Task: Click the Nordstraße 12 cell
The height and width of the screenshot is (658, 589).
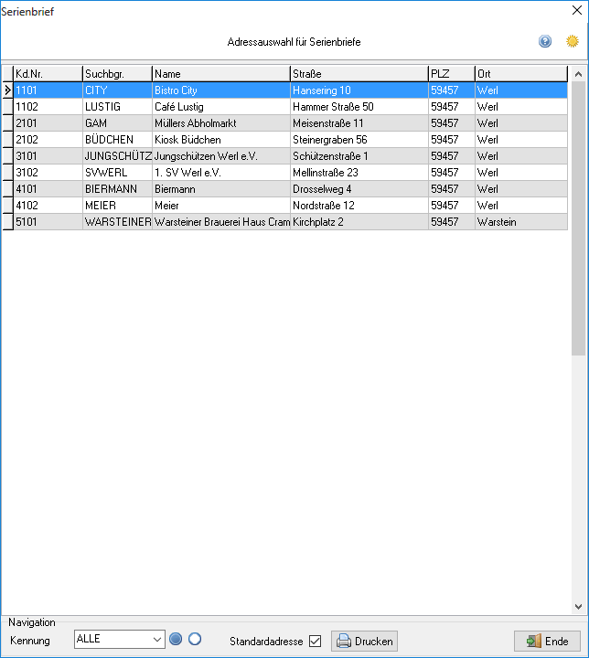Action: click(x=359, y=206)
